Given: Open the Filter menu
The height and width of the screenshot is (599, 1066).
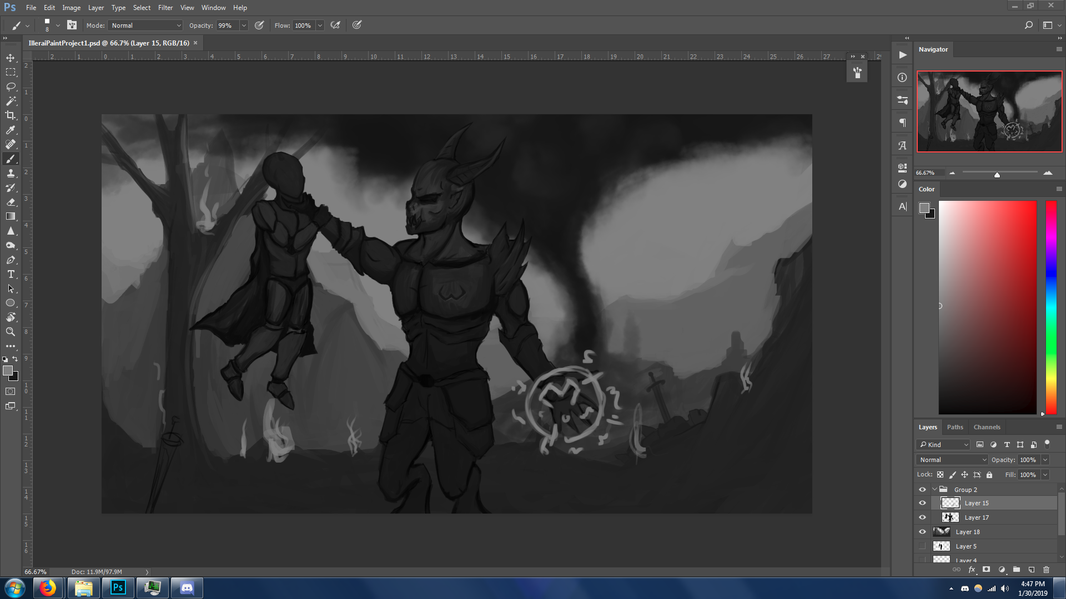Looking at the screenshot, I should 165,8.
